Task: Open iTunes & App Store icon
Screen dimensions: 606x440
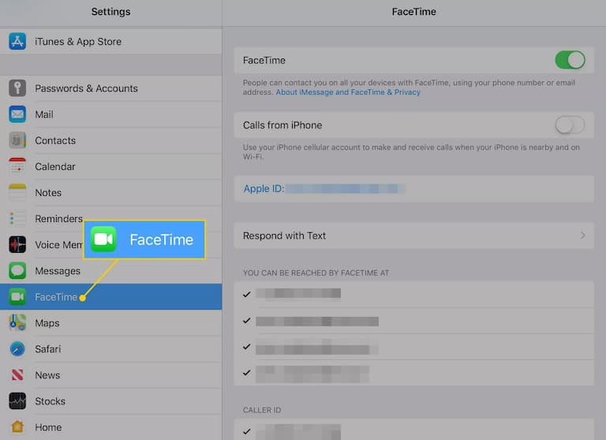Action: [x=17, y=41]
